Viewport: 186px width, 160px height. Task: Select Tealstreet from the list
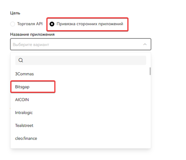click(81, 126)
